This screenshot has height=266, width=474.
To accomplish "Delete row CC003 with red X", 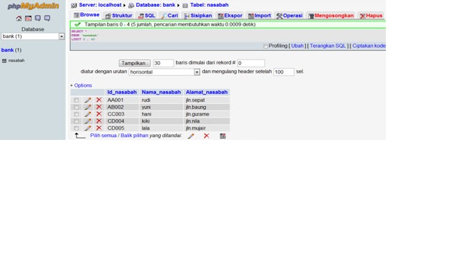I will point(99,114).
